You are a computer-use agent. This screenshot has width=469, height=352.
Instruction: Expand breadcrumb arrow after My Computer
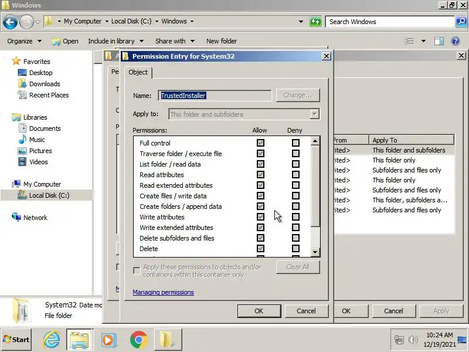pos(107,21)
